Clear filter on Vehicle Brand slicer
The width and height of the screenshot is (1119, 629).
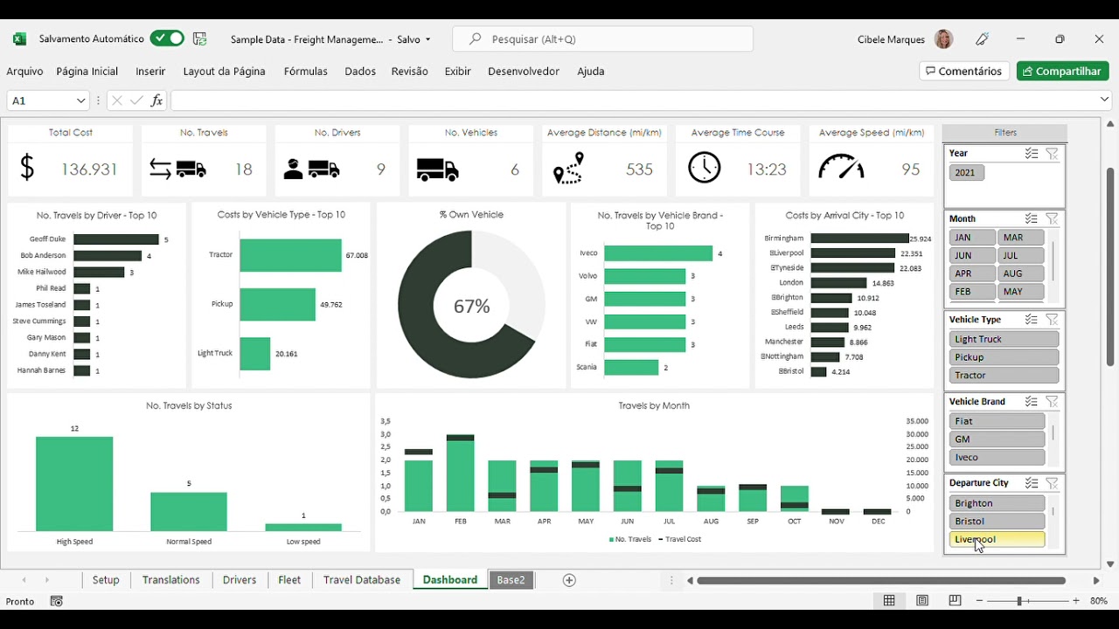pyautogui.click(x=1053, y=402)
